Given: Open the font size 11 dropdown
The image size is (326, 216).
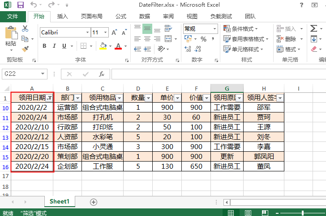Looking at the screenshot, I should click(x=105, y=32).
